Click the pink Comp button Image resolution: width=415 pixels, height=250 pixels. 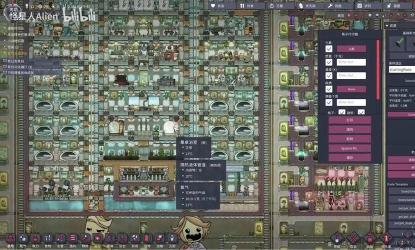401,114
